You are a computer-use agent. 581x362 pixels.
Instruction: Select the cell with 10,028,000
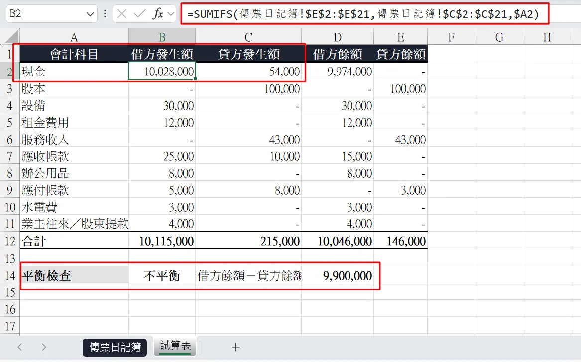(x=162, y=71)
